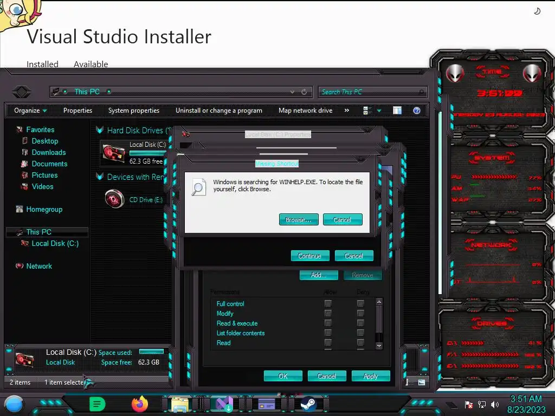This screenshot has height=416, width=555.
Task: Click the network tray icon
Action: click(x=482, y=405)
